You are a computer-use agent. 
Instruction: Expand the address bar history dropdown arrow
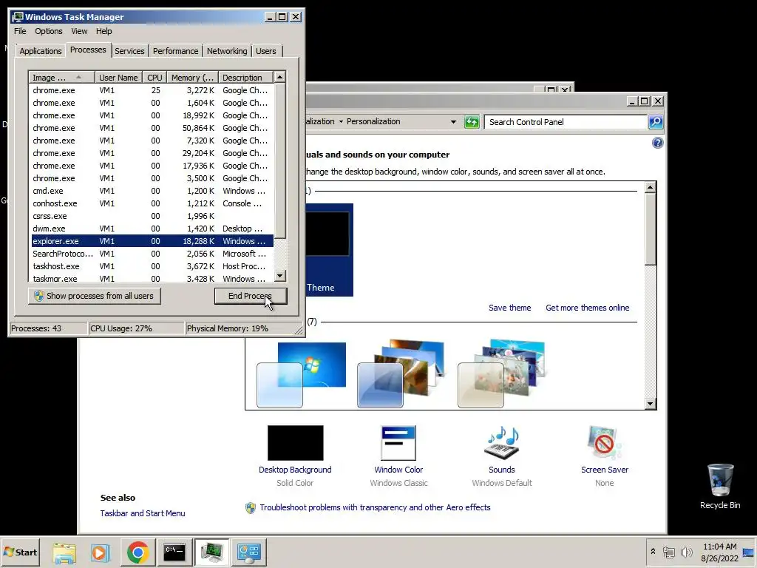click(x=453, y=122)
